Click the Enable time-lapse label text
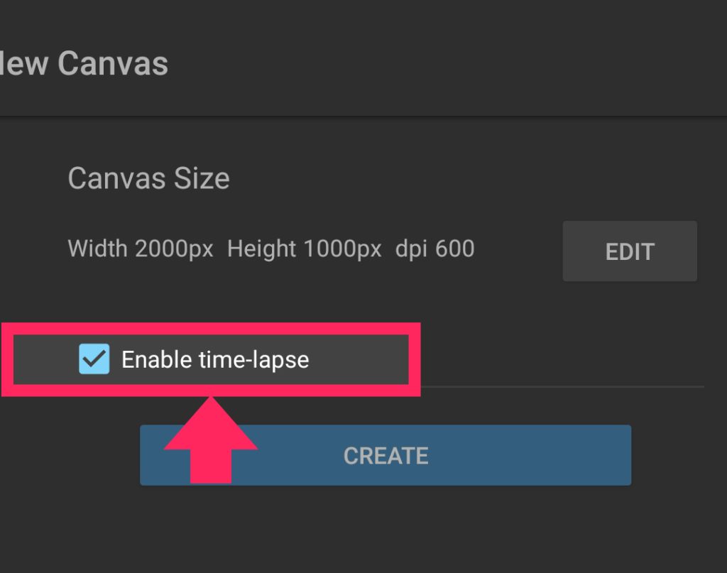The image size is (727, 573). pos(216,359)
